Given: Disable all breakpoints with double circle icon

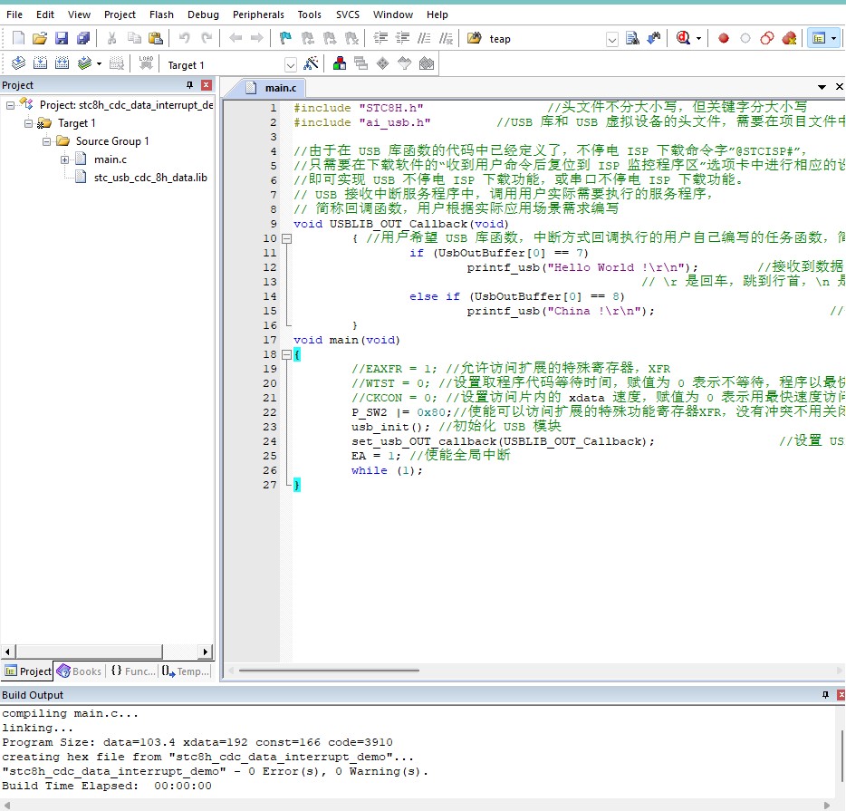Looking at the screenshot, I should pyautogui.click(x=766, y=38).
